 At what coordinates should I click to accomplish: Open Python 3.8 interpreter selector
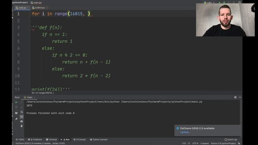tap(223, 143)
